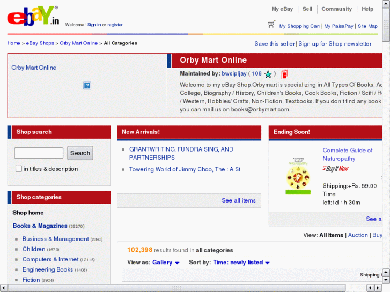Go to eBay Shops breadcrumb
This screenshot has width=390, height=292.
pos(40,43)
